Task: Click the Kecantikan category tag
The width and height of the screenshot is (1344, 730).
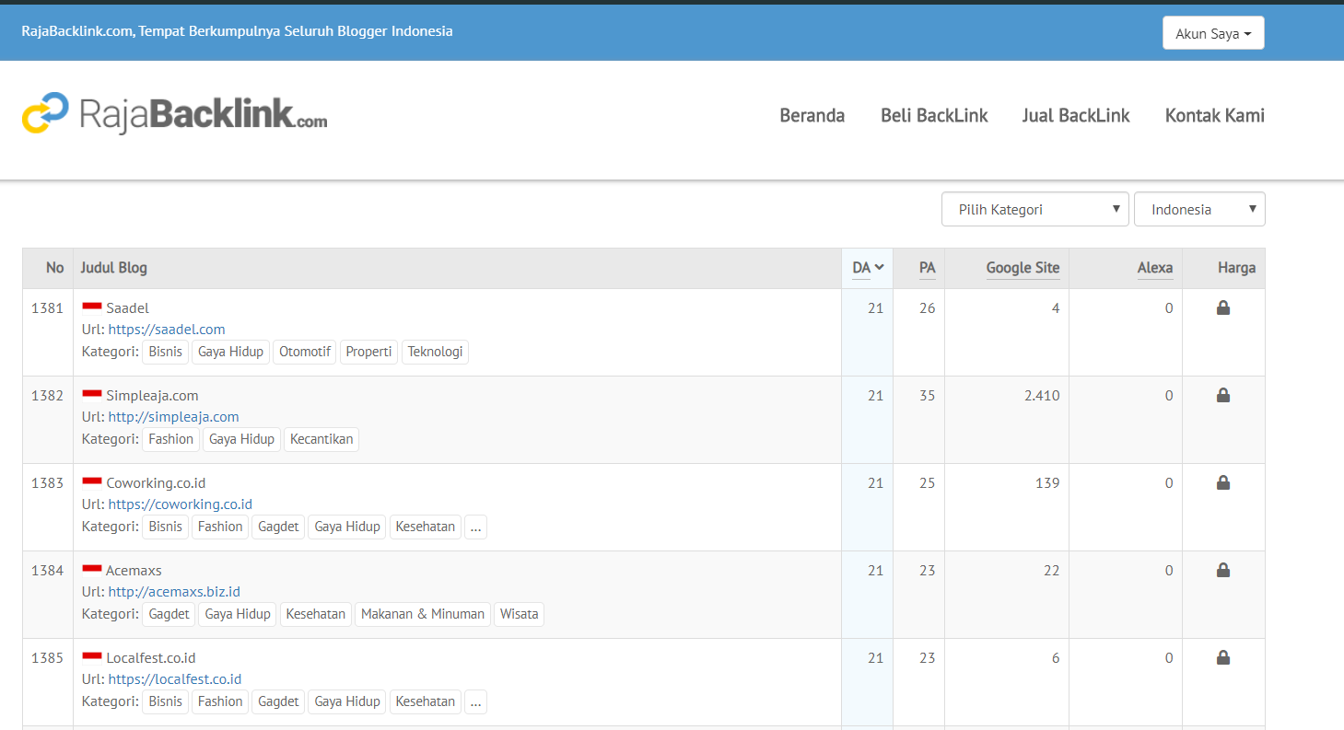Action: tap(321, 439)
